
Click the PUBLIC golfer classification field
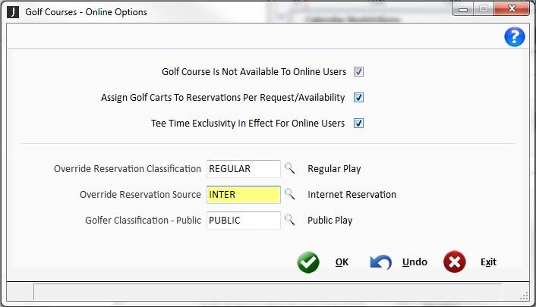243,221
